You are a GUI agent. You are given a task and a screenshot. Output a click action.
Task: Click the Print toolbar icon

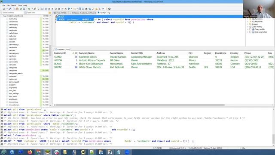[x=24, y=9]
